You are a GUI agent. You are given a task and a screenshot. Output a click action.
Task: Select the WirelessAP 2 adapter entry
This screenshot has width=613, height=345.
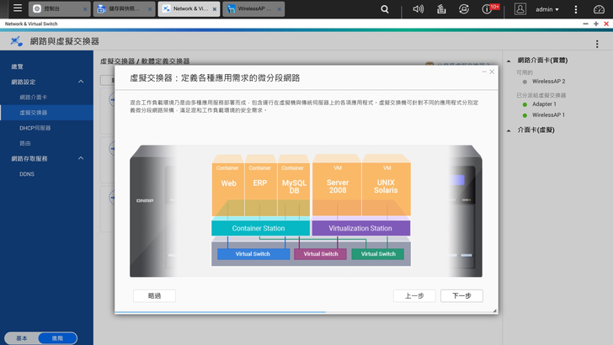pos(549,82)
